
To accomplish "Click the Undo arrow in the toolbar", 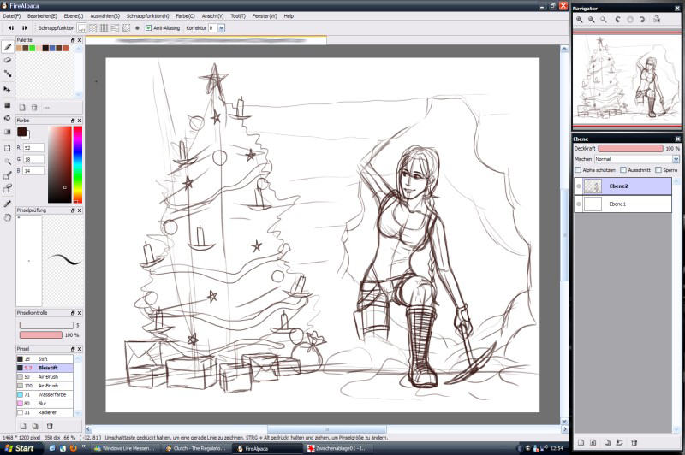I will [x=11, y=28].
